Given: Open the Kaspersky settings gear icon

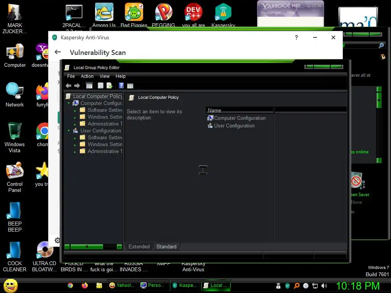Looking at the screenshot, I should pos(57,240).
